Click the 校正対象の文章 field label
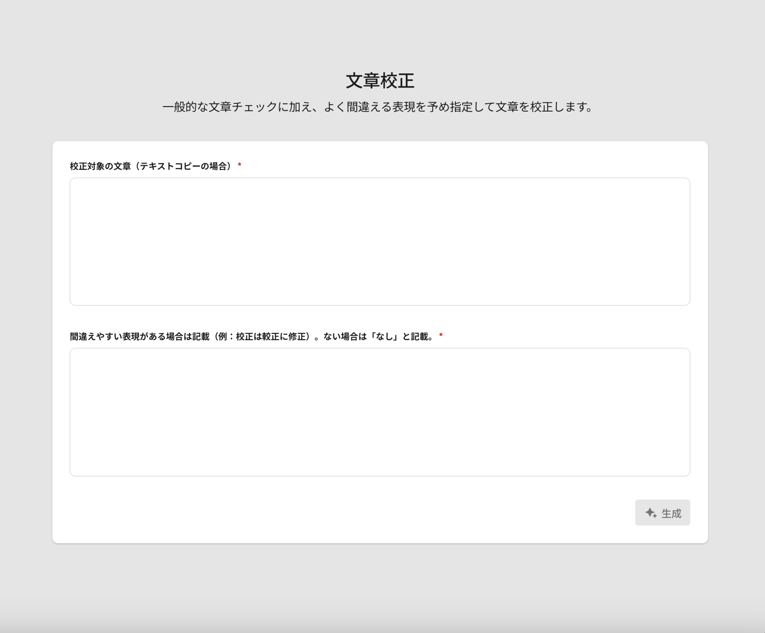 (x=100, y=166)
